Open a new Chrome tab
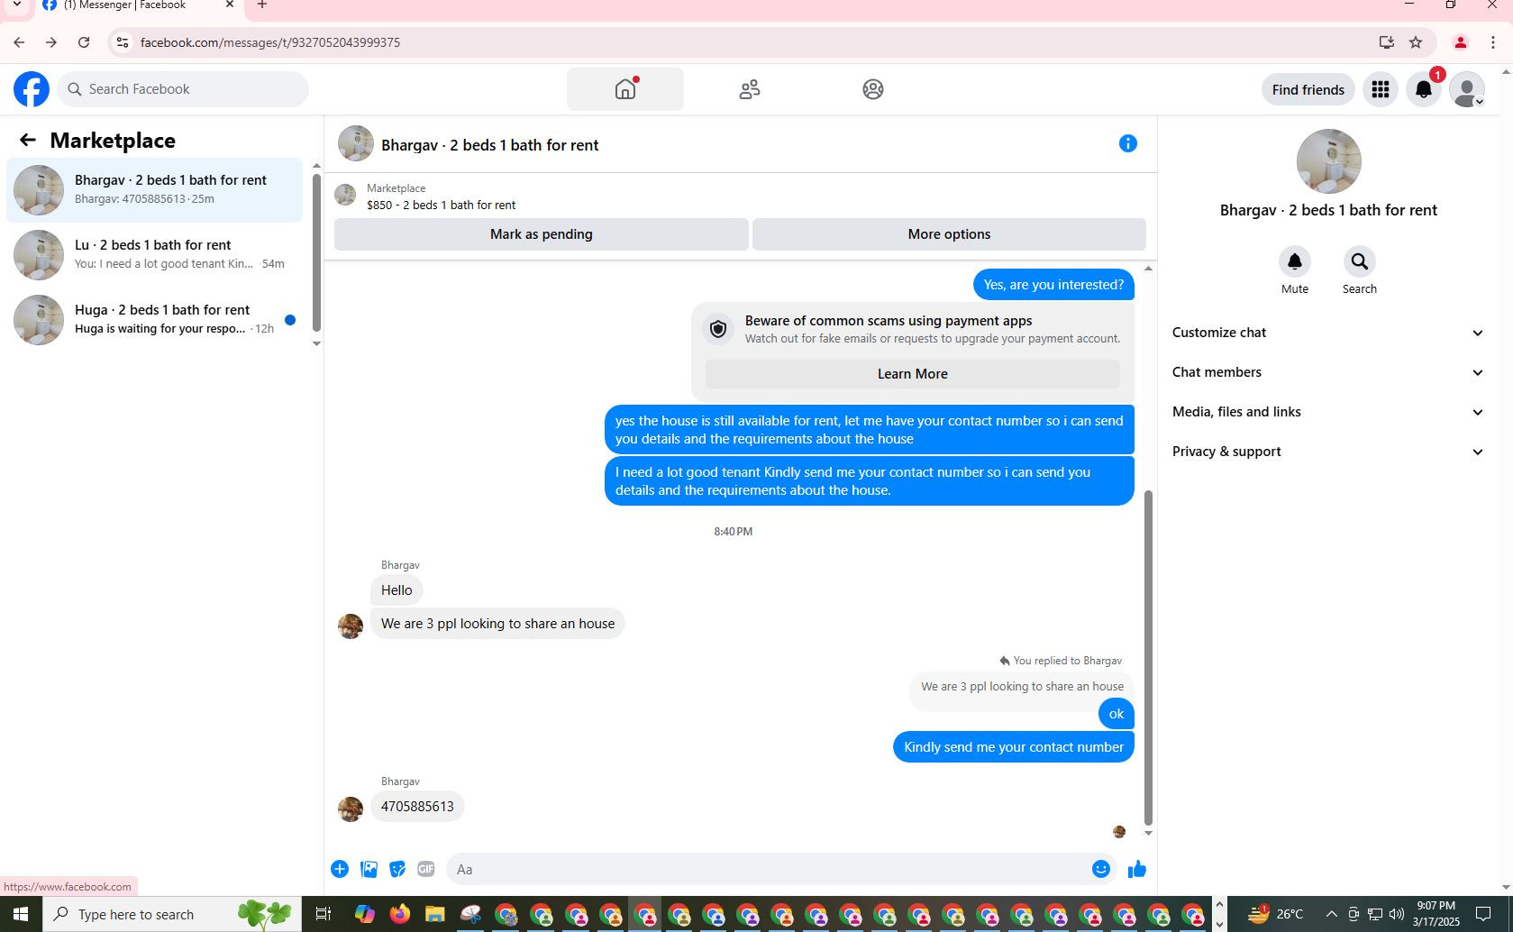 click(262, 5)
